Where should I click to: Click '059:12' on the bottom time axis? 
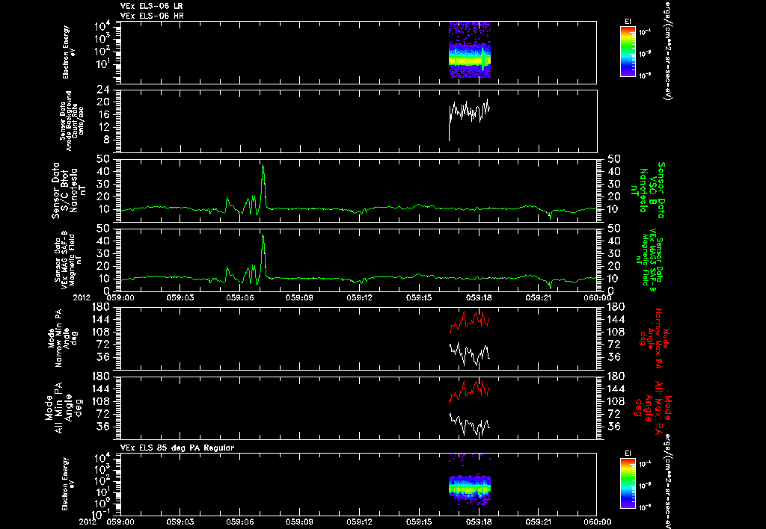click(x=360, y=522)
